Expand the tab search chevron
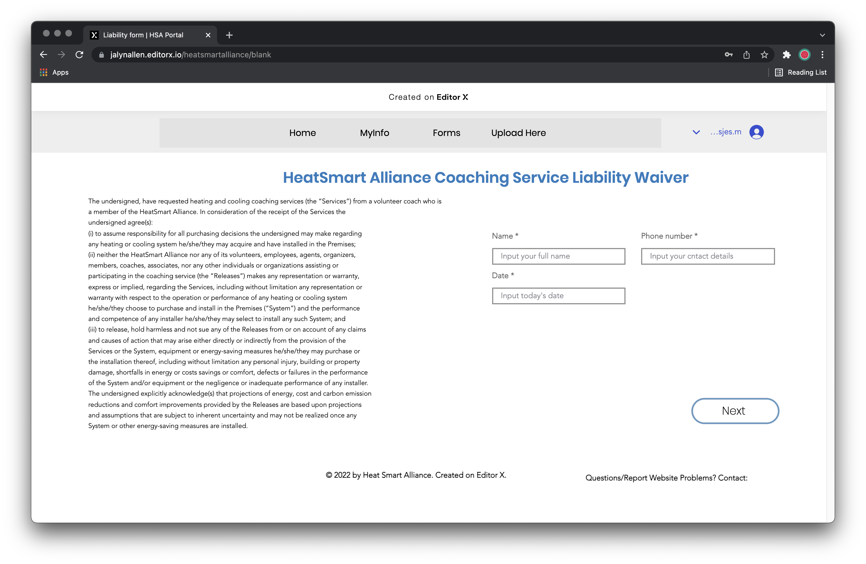 (822, 35)
